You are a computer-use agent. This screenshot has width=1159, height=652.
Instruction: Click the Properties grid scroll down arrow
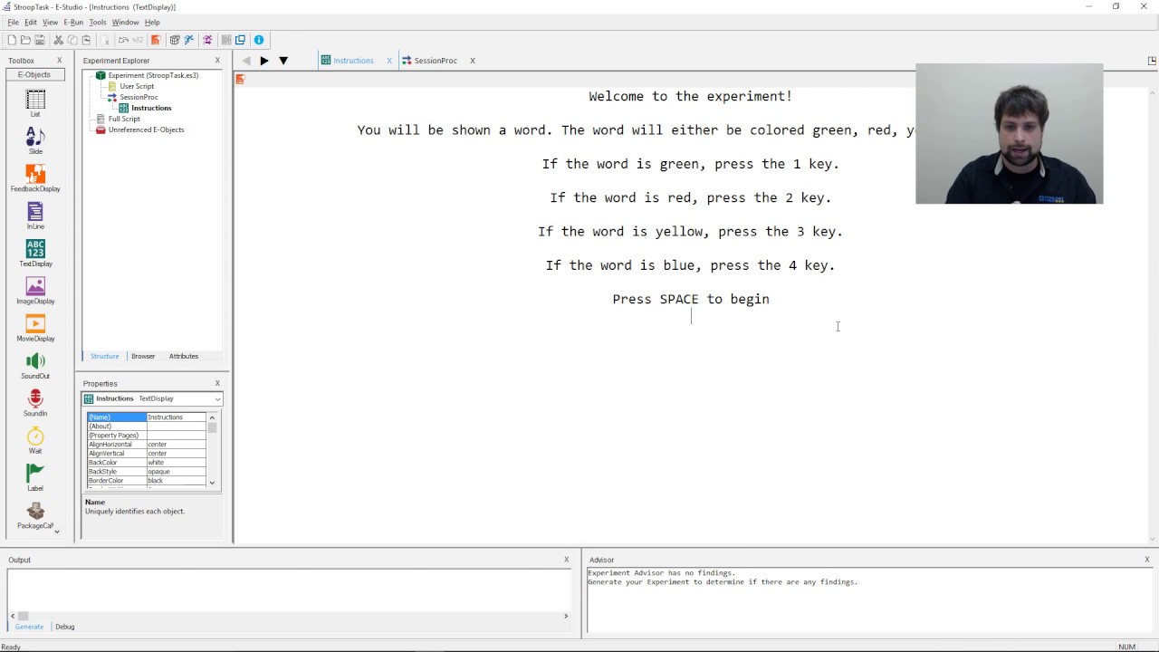[x=212, y=483]
